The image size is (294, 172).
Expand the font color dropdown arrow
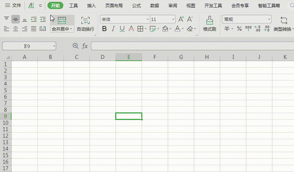click(182, 29)
